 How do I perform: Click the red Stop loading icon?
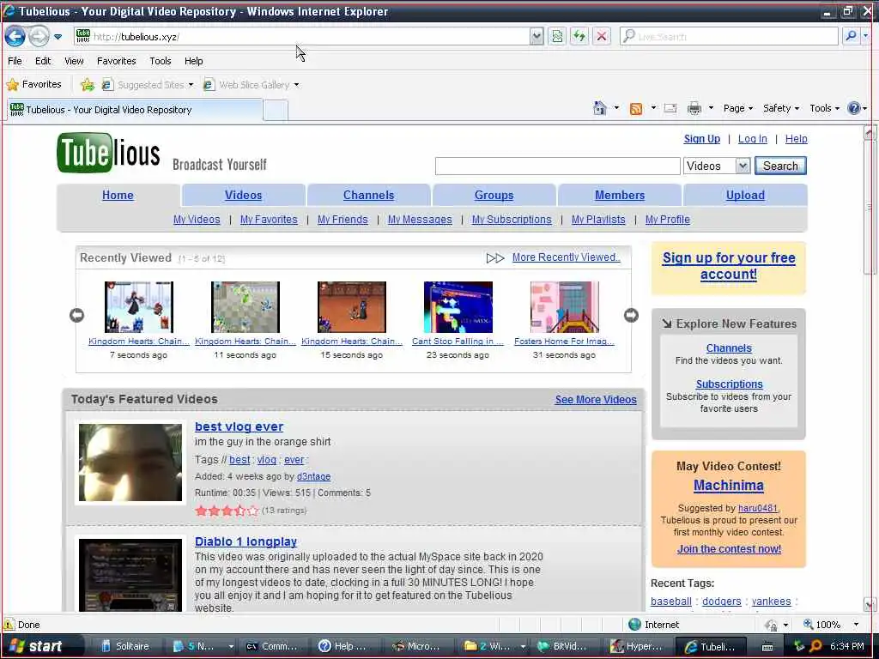coord(602,37)
